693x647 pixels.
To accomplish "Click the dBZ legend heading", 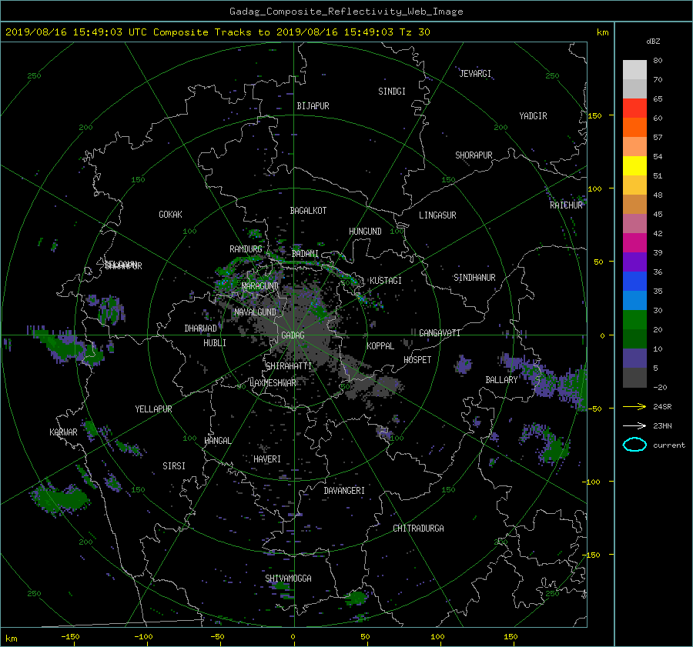I will [x=653, y=41].
